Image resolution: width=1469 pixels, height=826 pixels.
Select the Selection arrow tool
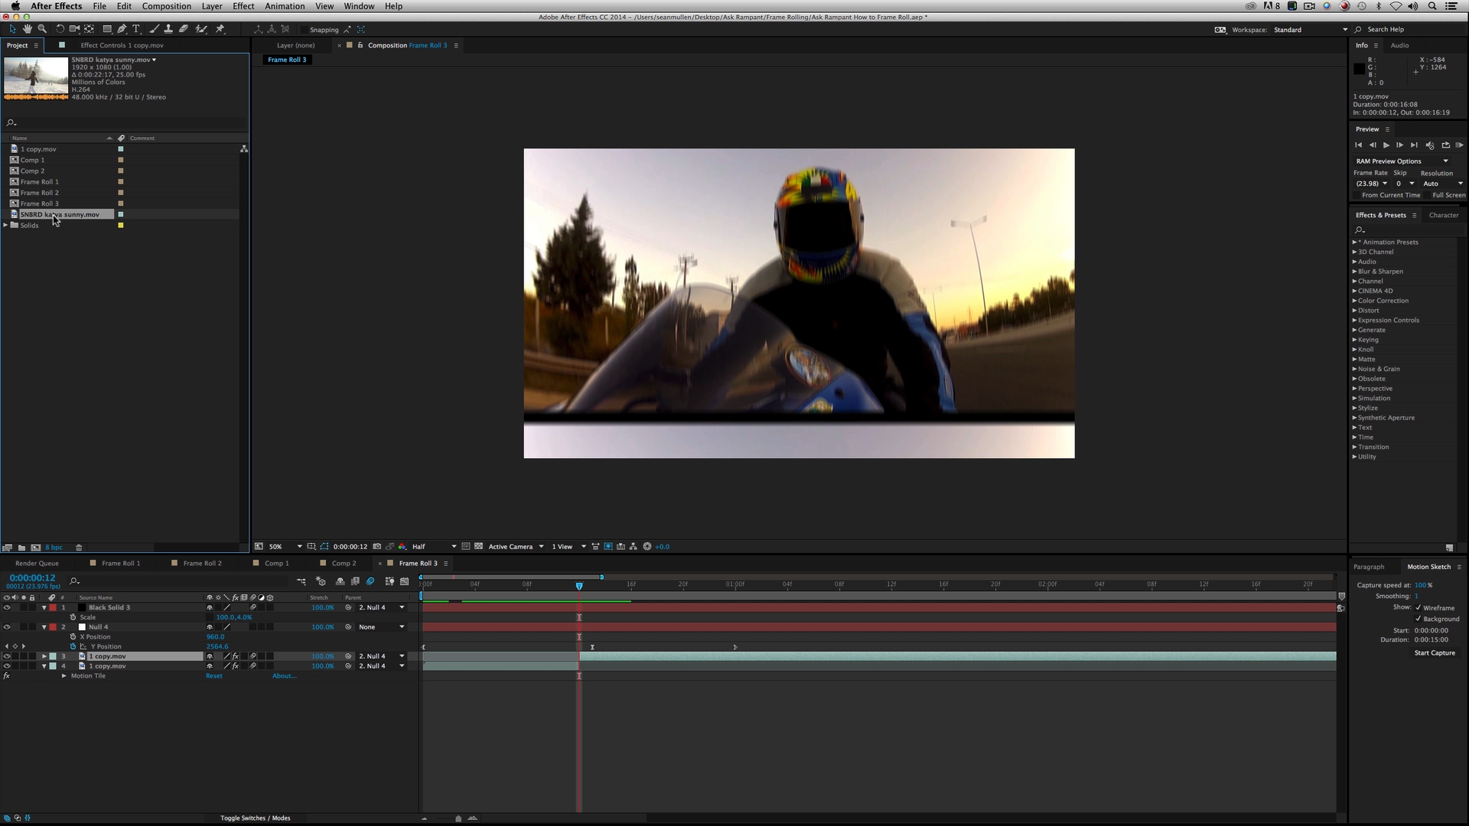12,29
